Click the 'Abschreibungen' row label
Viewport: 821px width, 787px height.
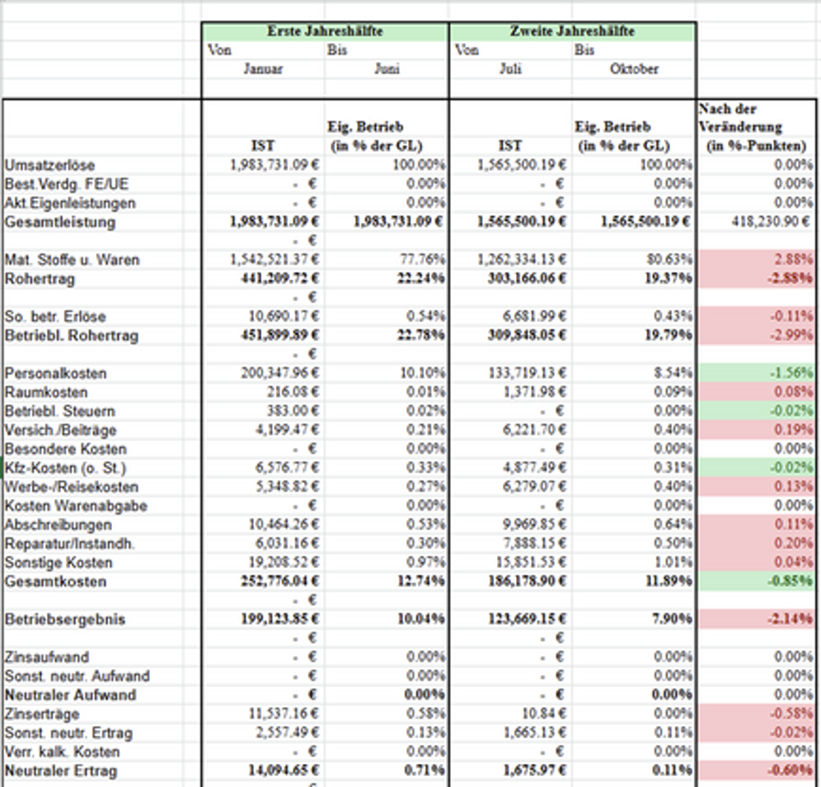tap(57, 525)
